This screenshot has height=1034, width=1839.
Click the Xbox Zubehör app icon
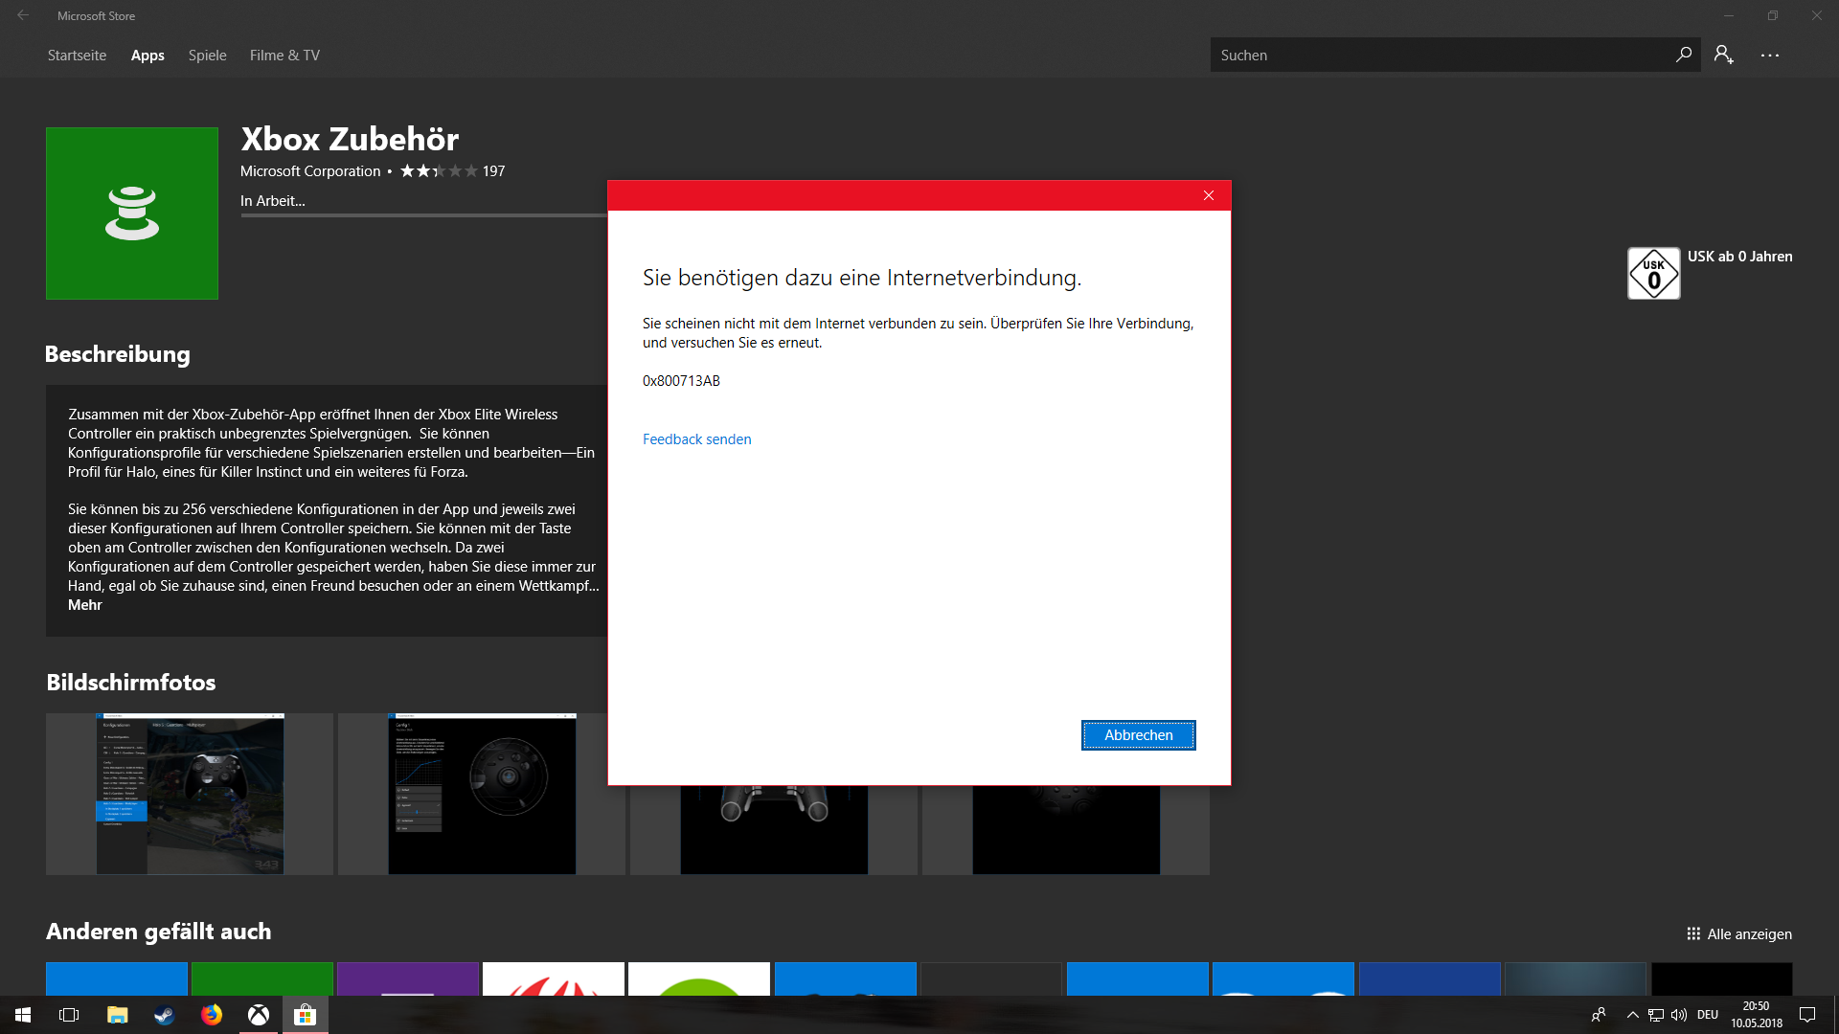point(132,214)
